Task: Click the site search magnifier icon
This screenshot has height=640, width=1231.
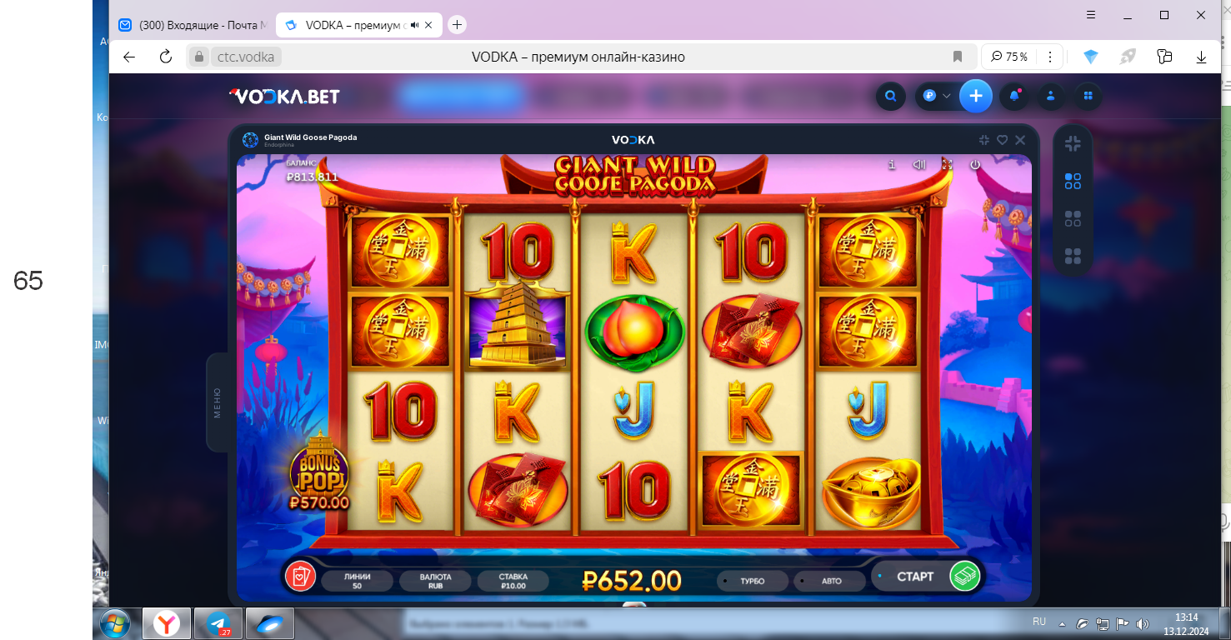Action: click(x=891, y=97)
